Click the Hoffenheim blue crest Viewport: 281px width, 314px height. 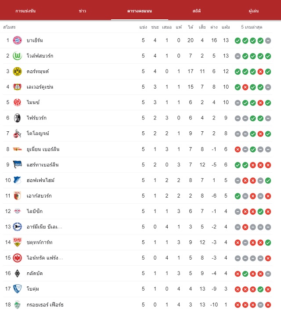(17, 180)
